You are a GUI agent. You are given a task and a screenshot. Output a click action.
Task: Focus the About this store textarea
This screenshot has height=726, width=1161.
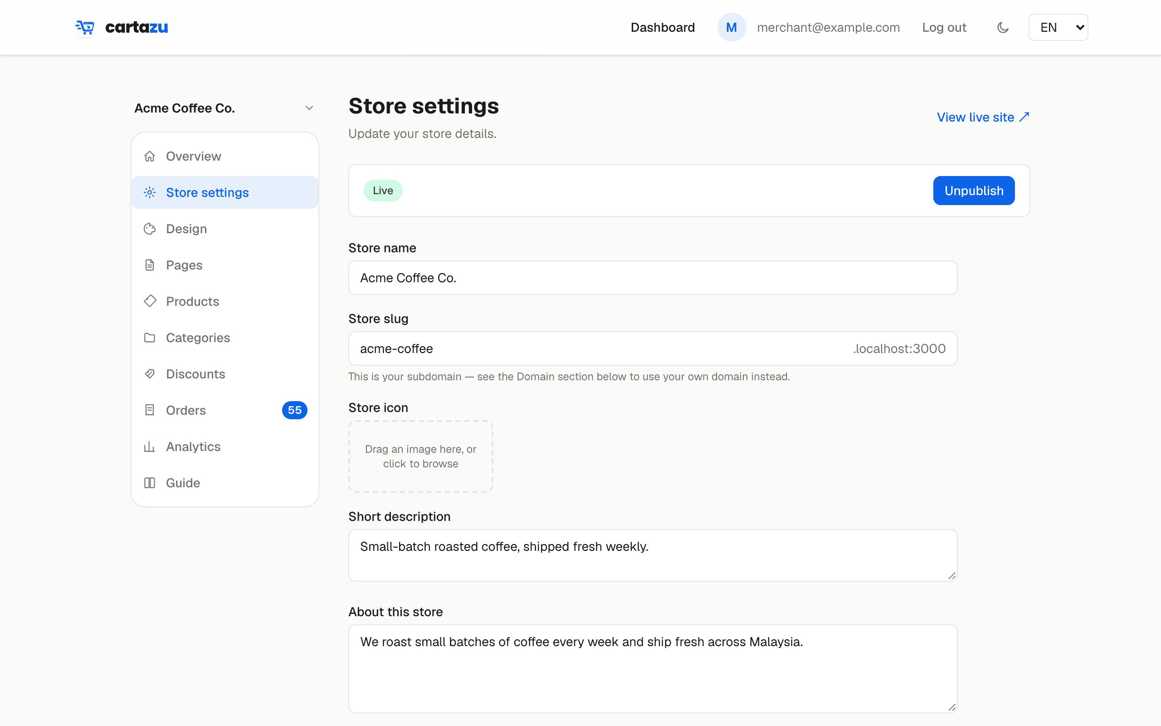pos(653,669)
